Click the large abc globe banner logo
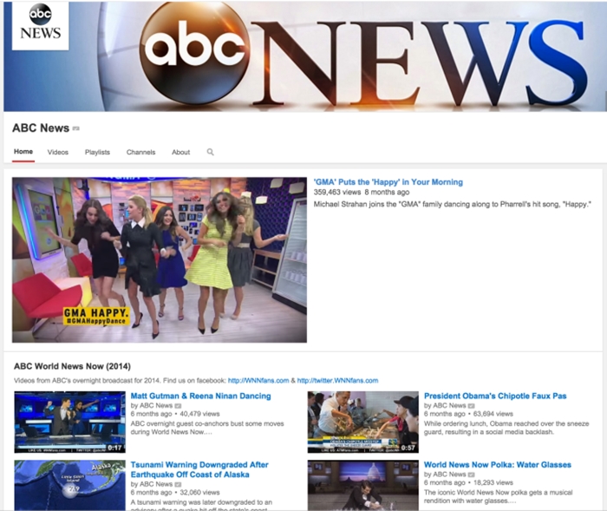The height and width of the screenshot is (511, 607). (195, 53)
